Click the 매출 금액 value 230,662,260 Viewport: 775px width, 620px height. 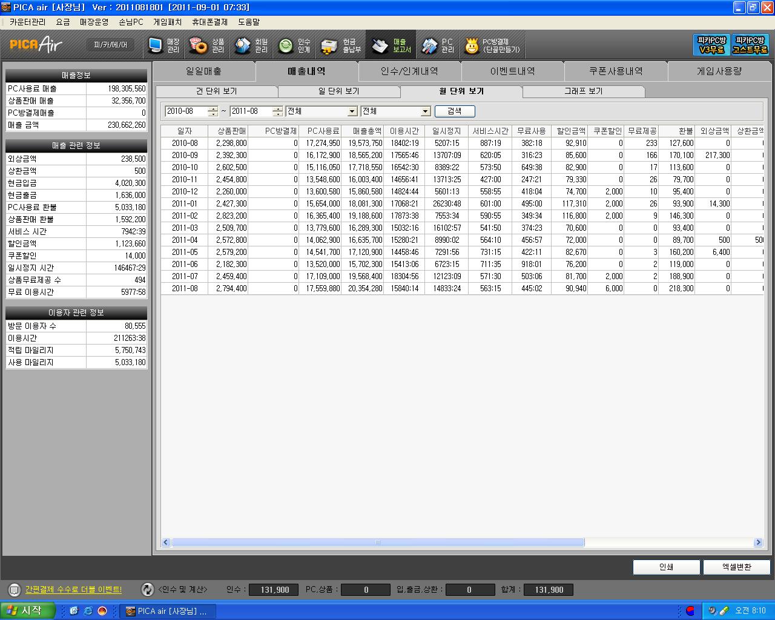tap(117, 125)
